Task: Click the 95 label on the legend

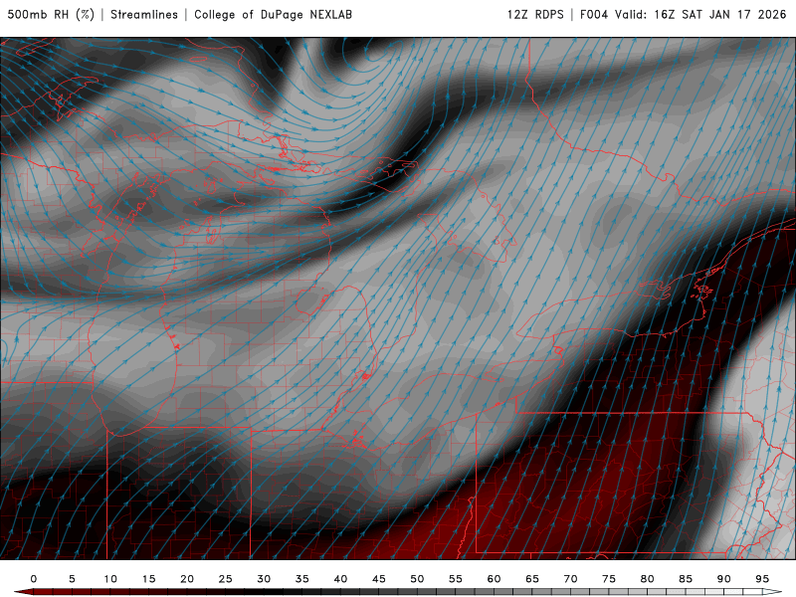Action: click(762, 579)
